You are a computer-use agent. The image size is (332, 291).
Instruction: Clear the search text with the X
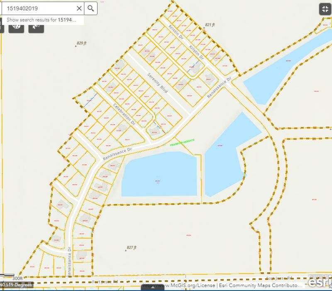click(79, 8)
